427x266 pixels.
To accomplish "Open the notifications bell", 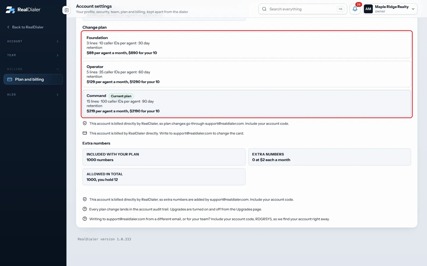I will [x=355, y=9].
